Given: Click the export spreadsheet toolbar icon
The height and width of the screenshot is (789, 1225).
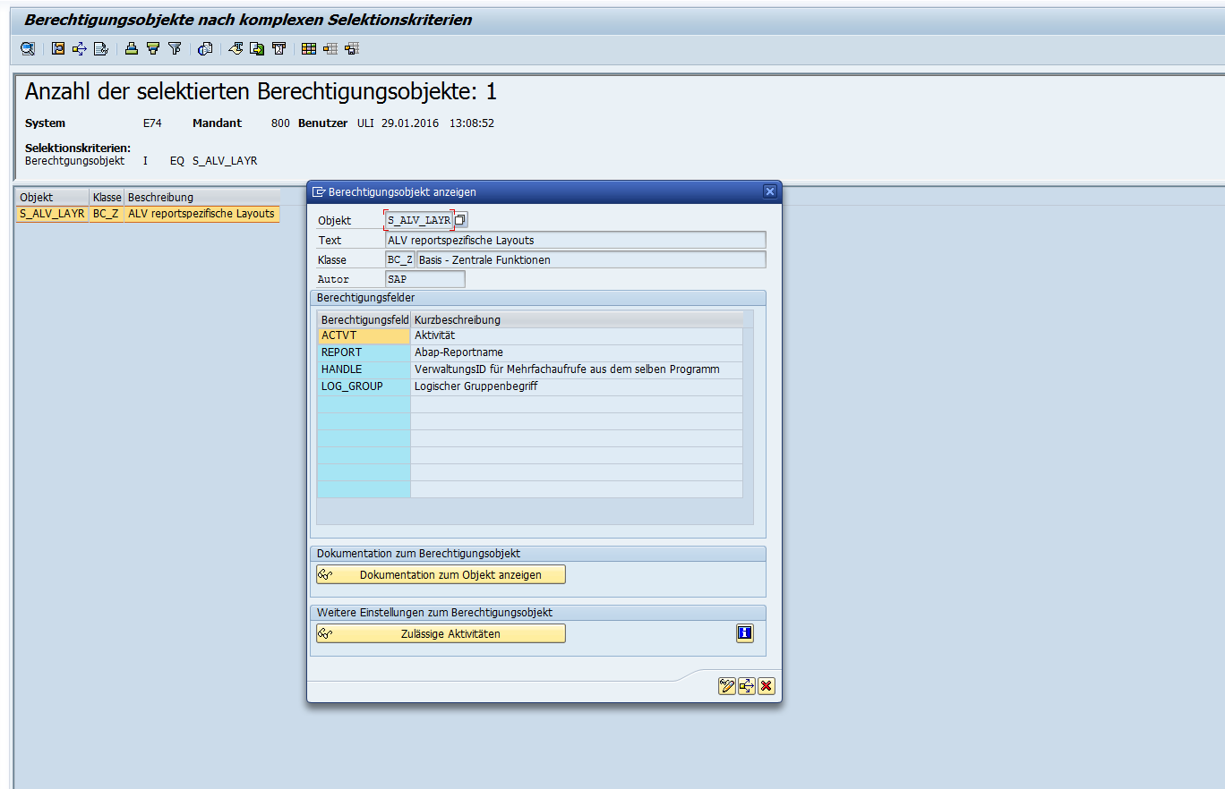Looking at the screenshot, I should tap(257, 49).
